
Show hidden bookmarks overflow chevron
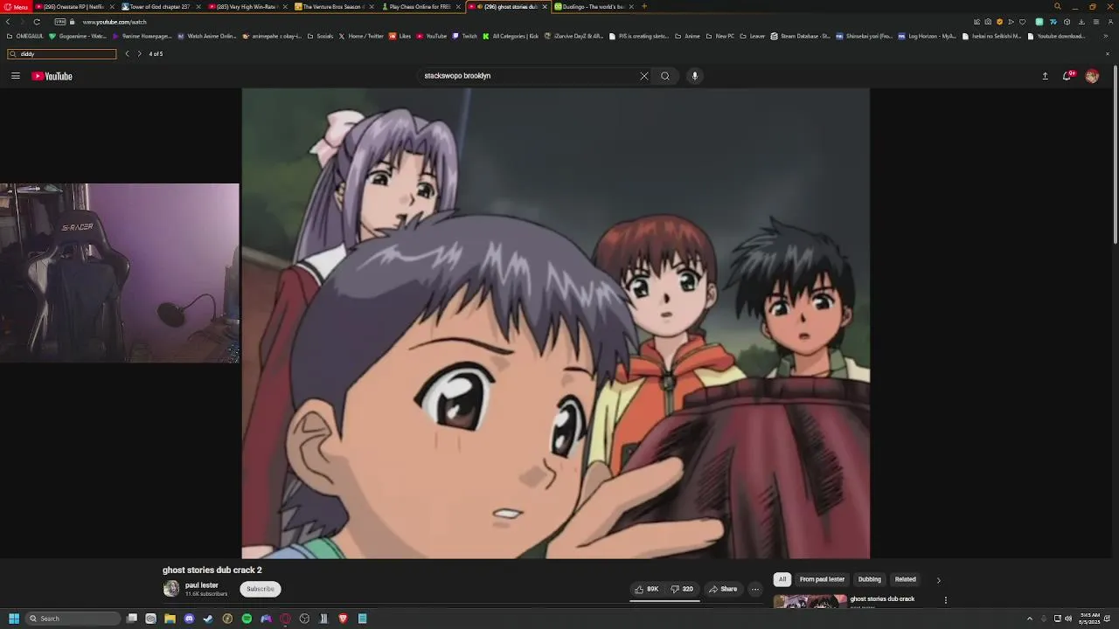[1107, 37]
